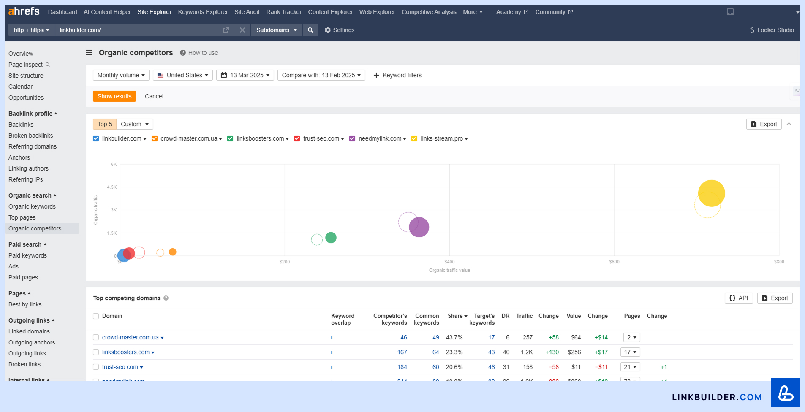Open Compare with 13 Feb 2025 dropdown
This screenshot has width=805, height=412.
[321, 75]
